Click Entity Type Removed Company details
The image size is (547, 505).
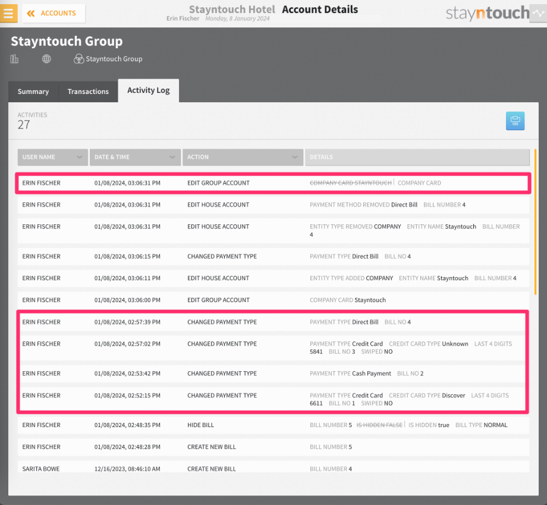coord(355,227)
